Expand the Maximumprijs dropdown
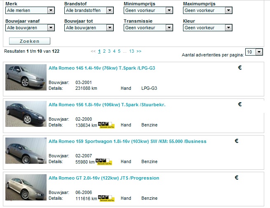The image size is (270, 208). tap(208, 10)
